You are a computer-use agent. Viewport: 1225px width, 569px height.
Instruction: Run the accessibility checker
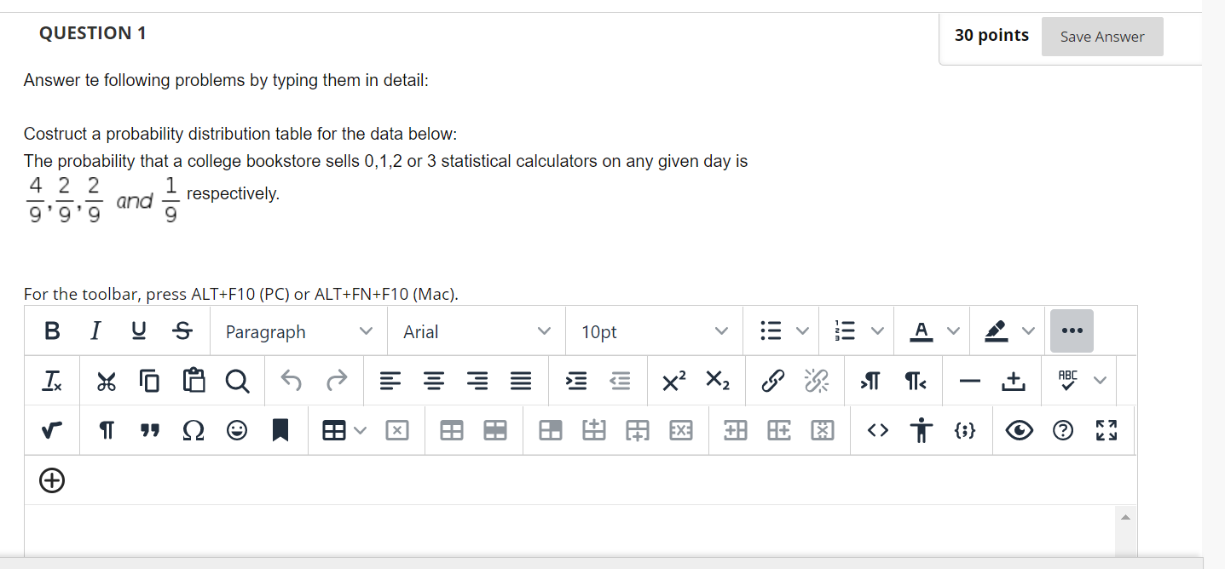coord(921,432)
